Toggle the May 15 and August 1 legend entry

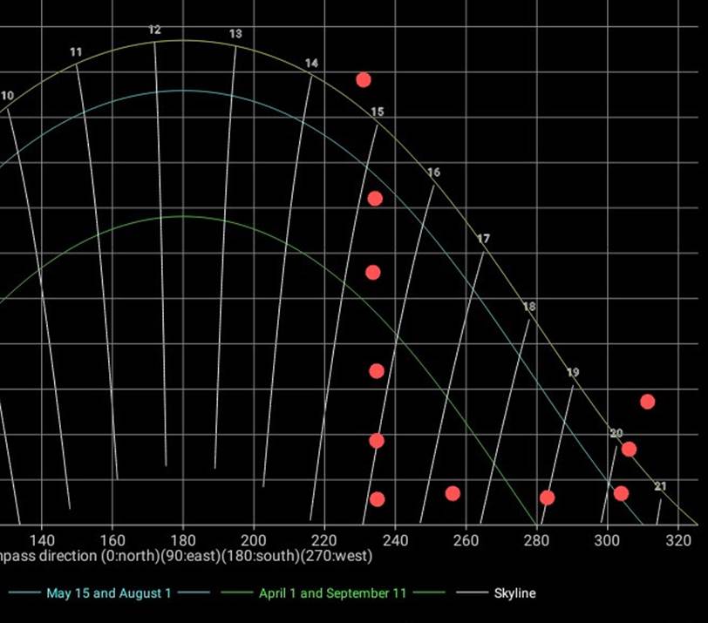(108, 593)
